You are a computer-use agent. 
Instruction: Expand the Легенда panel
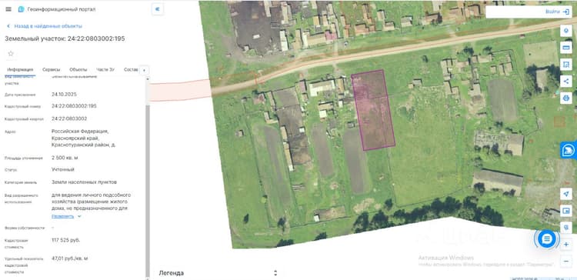(218, 273)
